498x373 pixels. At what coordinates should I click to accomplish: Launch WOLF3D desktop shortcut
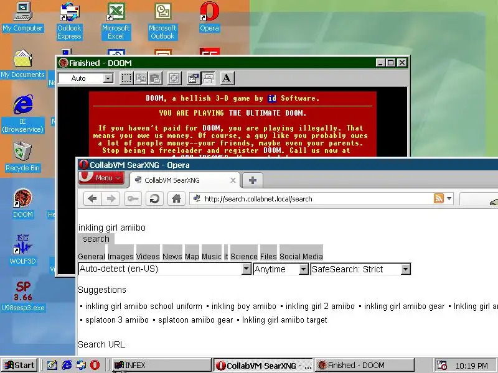(22, 250)
